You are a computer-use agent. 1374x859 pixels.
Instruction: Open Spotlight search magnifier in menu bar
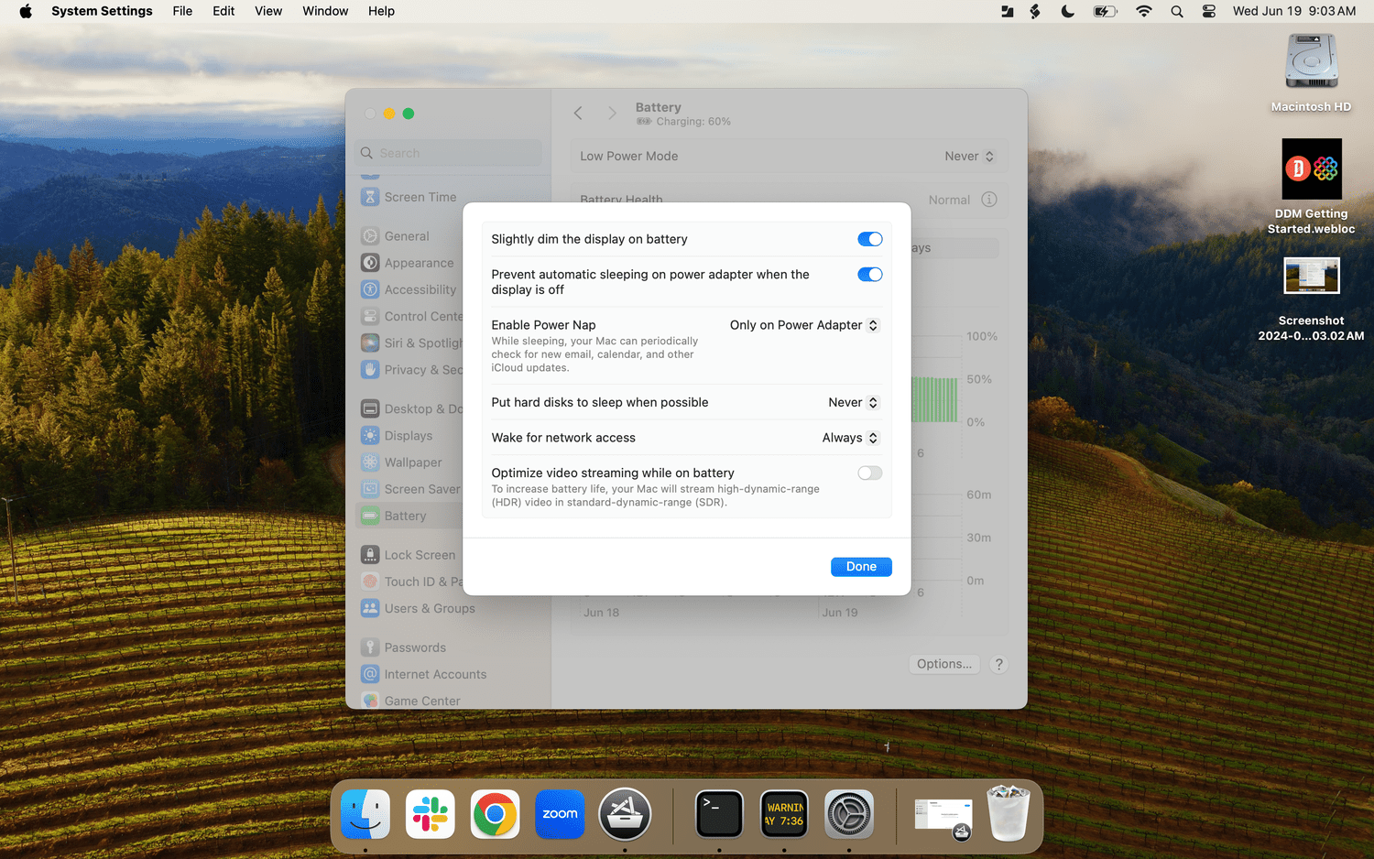point(1177,11)
